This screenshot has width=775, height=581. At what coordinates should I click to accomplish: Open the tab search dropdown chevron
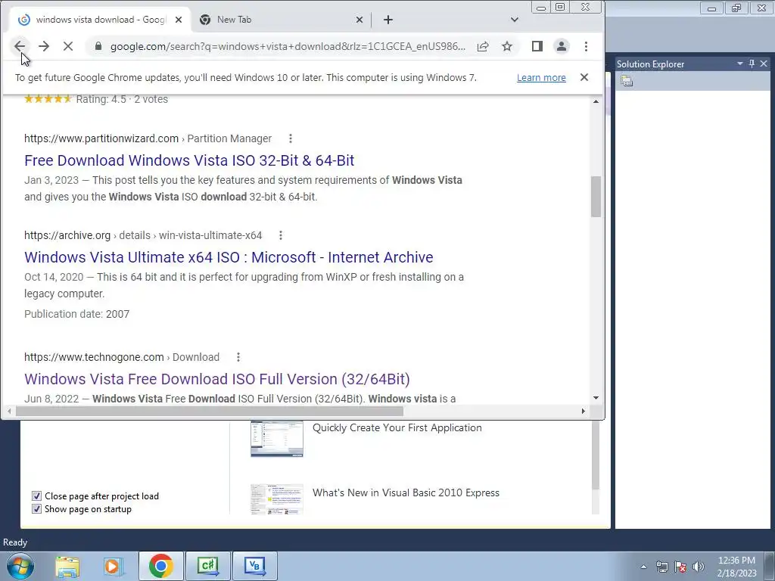[x=515, y=20]
